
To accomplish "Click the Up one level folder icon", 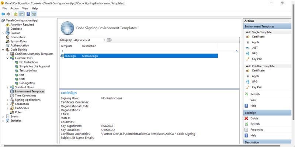I will tap(16, 14).
